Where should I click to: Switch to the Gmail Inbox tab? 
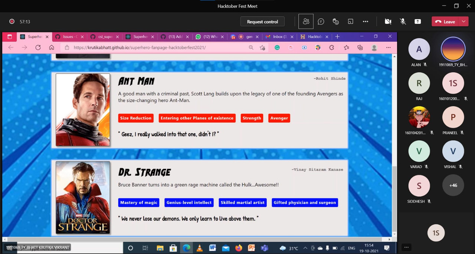[280, 37]
